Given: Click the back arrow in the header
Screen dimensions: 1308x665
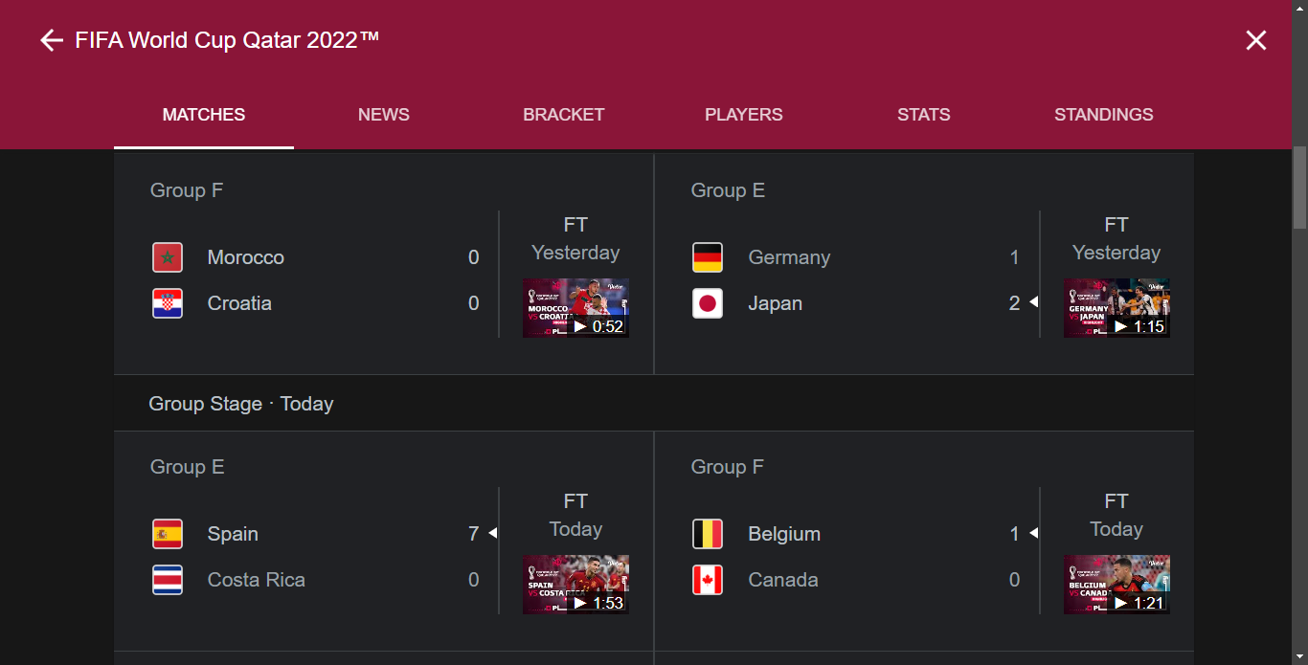Looking at the screenshot, I should (x=50, y=40).
